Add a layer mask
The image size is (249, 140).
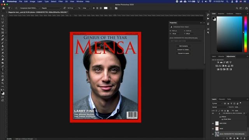pos(231,138)
